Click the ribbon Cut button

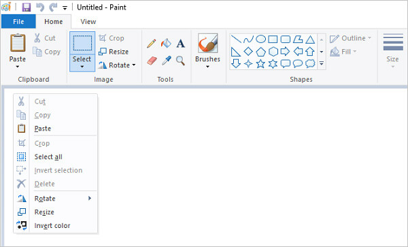(44, 38)
